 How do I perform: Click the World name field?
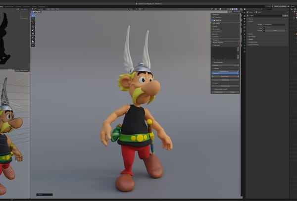click(266, 16)
